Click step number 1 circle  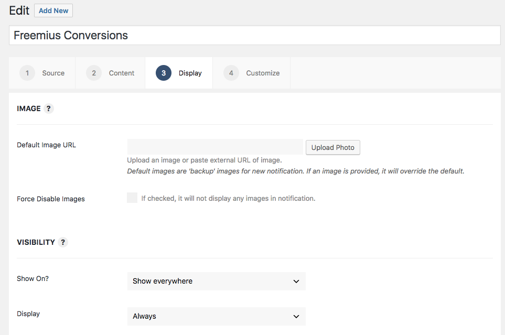click(27, 73)
